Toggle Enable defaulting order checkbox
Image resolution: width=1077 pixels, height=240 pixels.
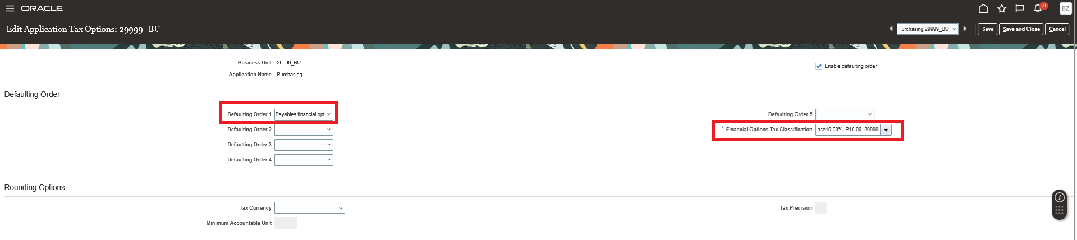819,66
